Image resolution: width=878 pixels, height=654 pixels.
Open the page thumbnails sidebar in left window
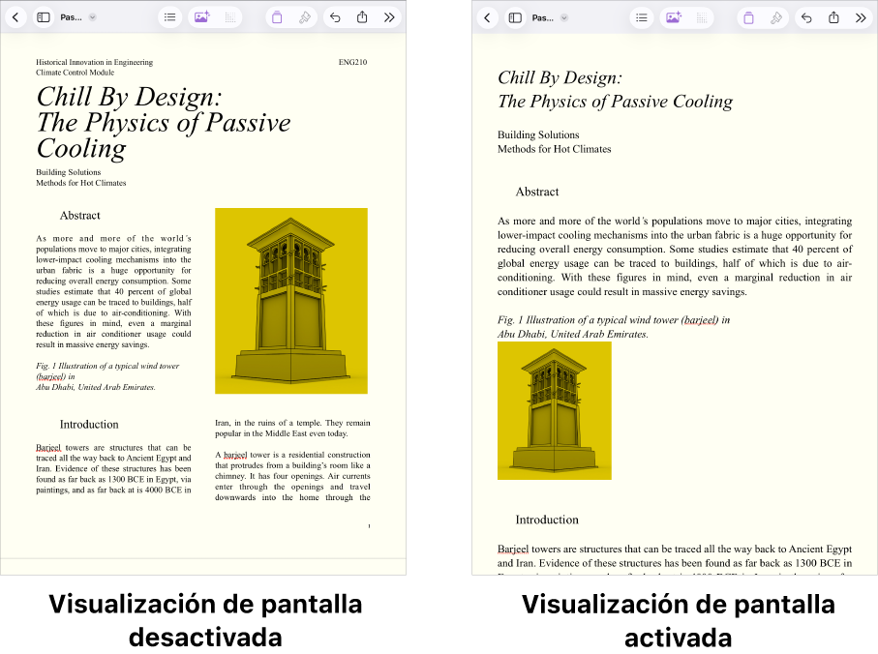(43, 16)
